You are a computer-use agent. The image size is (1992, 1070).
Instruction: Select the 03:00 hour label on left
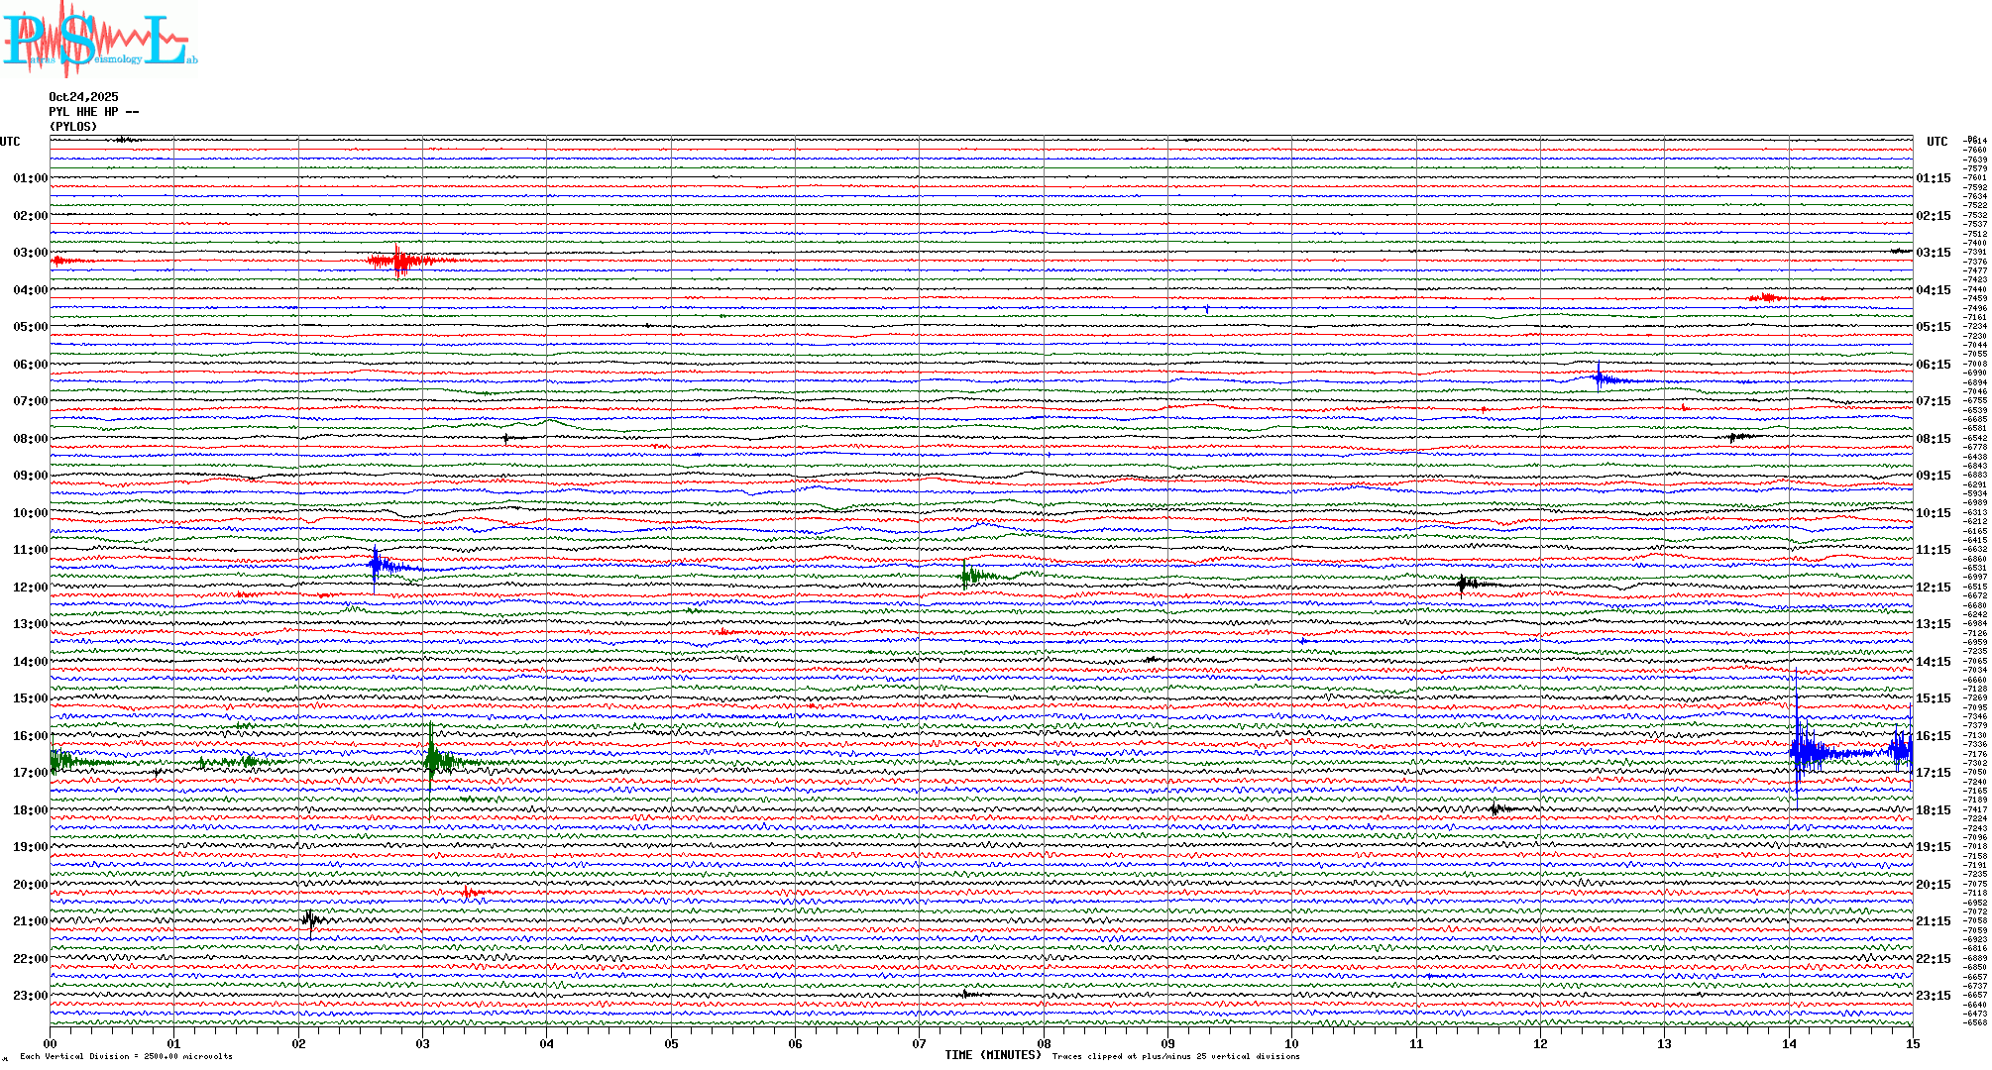(x=30, y=253)
